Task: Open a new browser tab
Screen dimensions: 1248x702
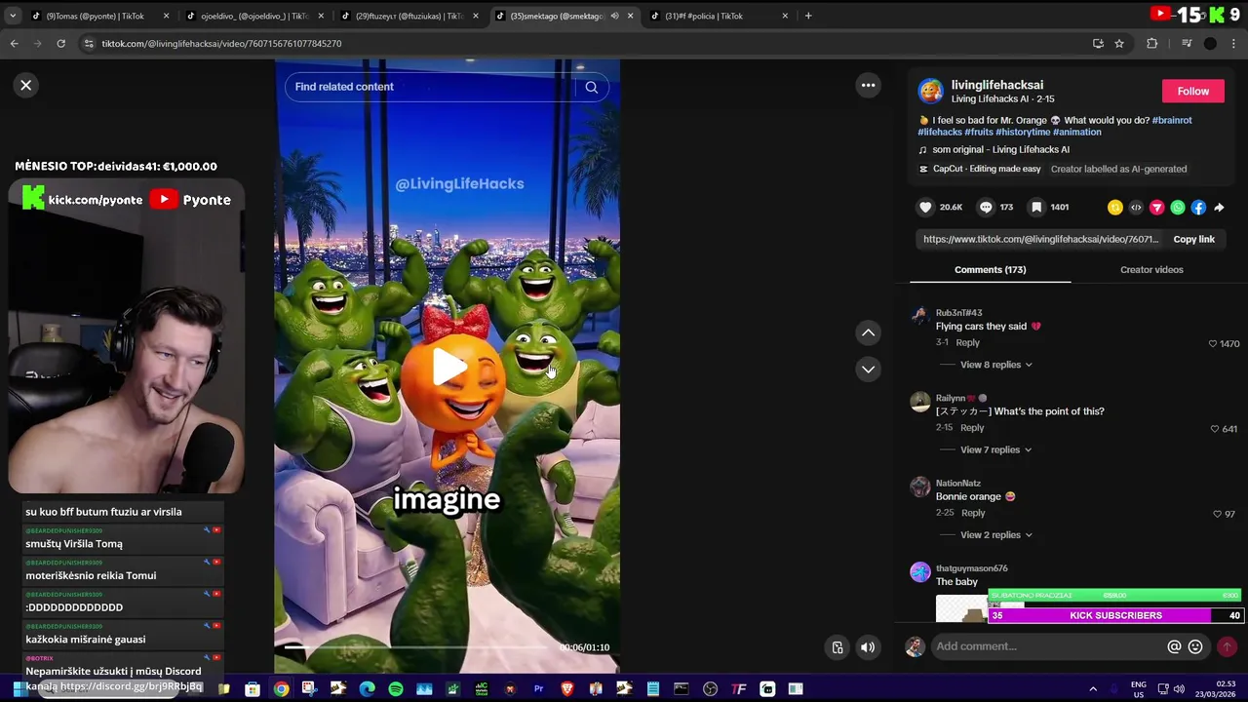Action: (x=808, y=16)
